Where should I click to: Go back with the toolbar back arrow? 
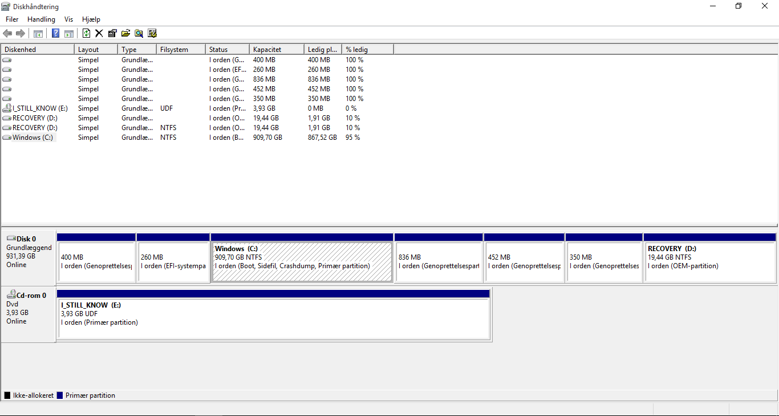point(7,34)
